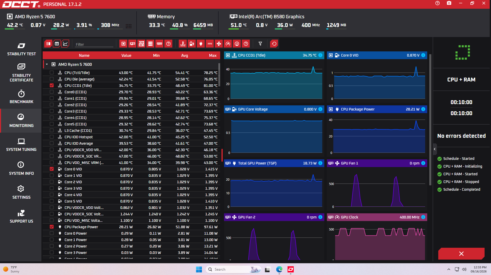The width and height of the screenshot is (491, 275).
Task: Enable the Core0 (CCD1) temperature checkbox
Action: click(52, 92)
